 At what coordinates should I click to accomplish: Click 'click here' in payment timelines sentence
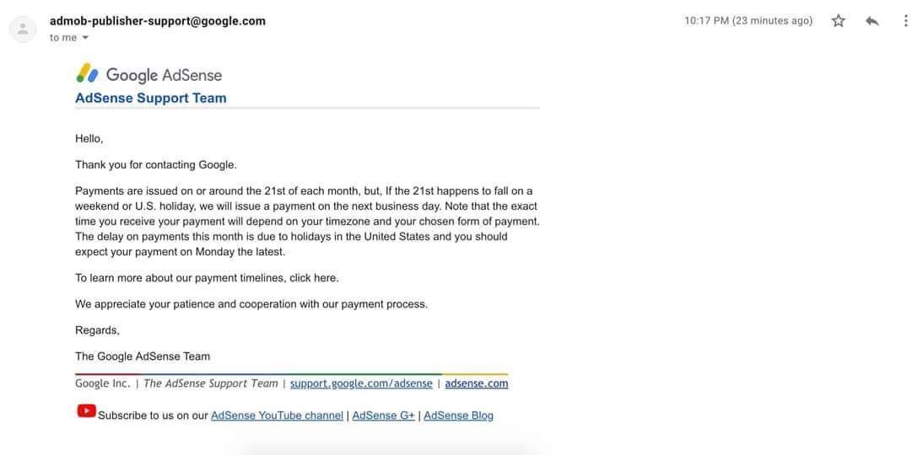point(312,278)
